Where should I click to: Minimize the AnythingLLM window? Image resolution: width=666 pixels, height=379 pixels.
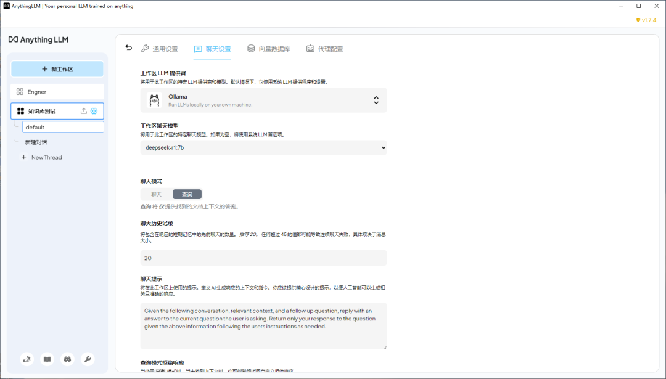pyautogui.click(x=622, y=6)
